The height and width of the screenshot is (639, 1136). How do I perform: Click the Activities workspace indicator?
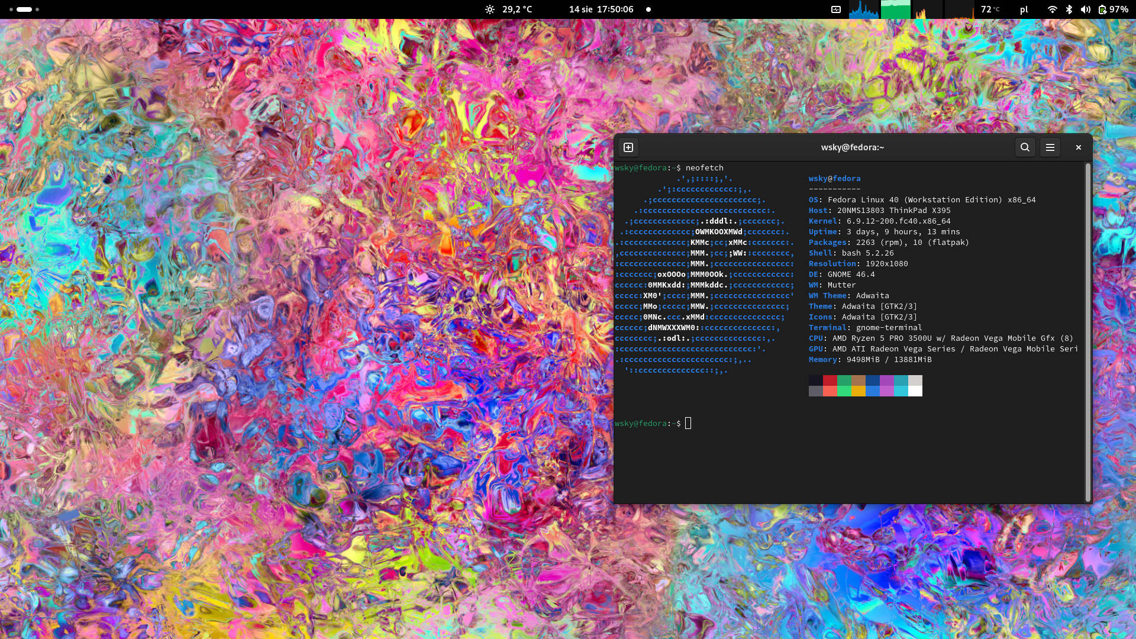coord(24,9)
